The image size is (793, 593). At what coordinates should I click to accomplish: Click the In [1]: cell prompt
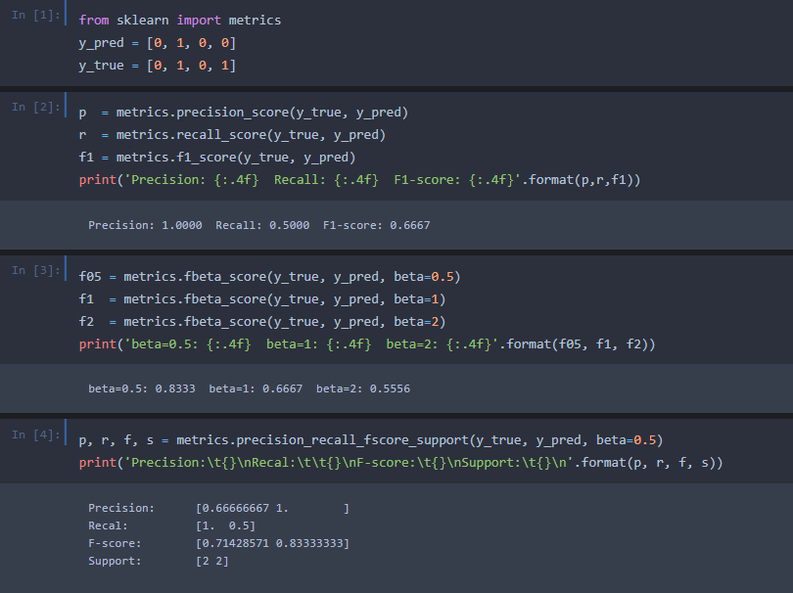click(35, 15)
